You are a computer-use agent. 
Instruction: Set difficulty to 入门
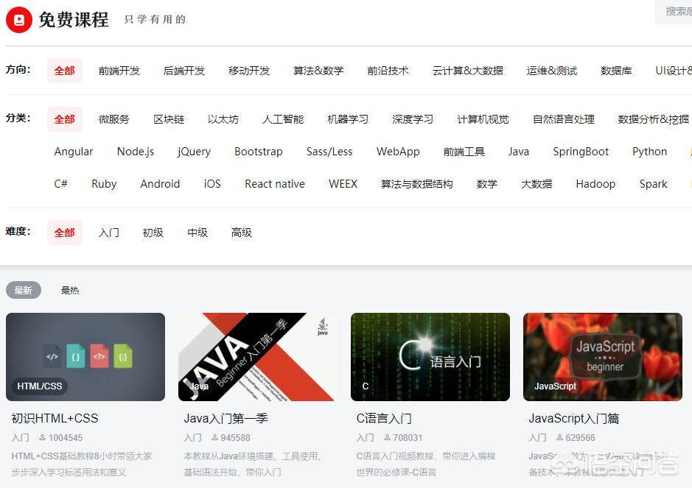(x=109, y=233)
